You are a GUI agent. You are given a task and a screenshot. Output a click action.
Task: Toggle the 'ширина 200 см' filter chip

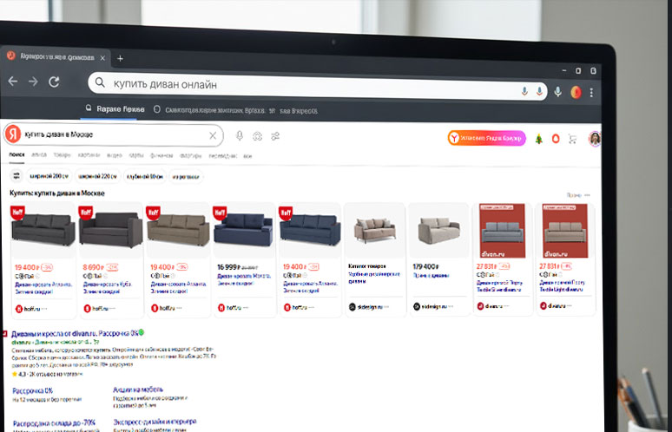coord(48,176)
